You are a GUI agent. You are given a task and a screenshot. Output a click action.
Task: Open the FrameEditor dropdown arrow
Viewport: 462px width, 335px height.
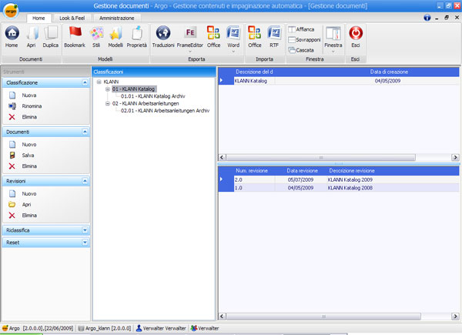pyautogui.click(x=190, y=52)
